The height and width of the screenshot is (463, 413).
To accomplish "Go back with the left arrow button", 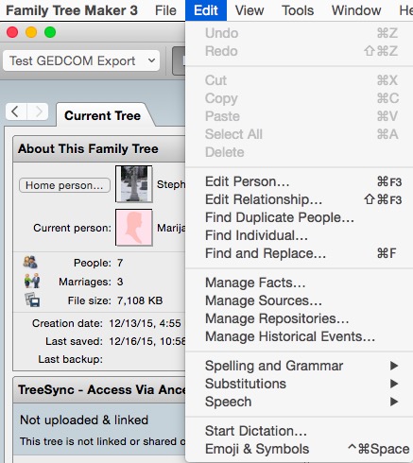I will pos(16,111).
